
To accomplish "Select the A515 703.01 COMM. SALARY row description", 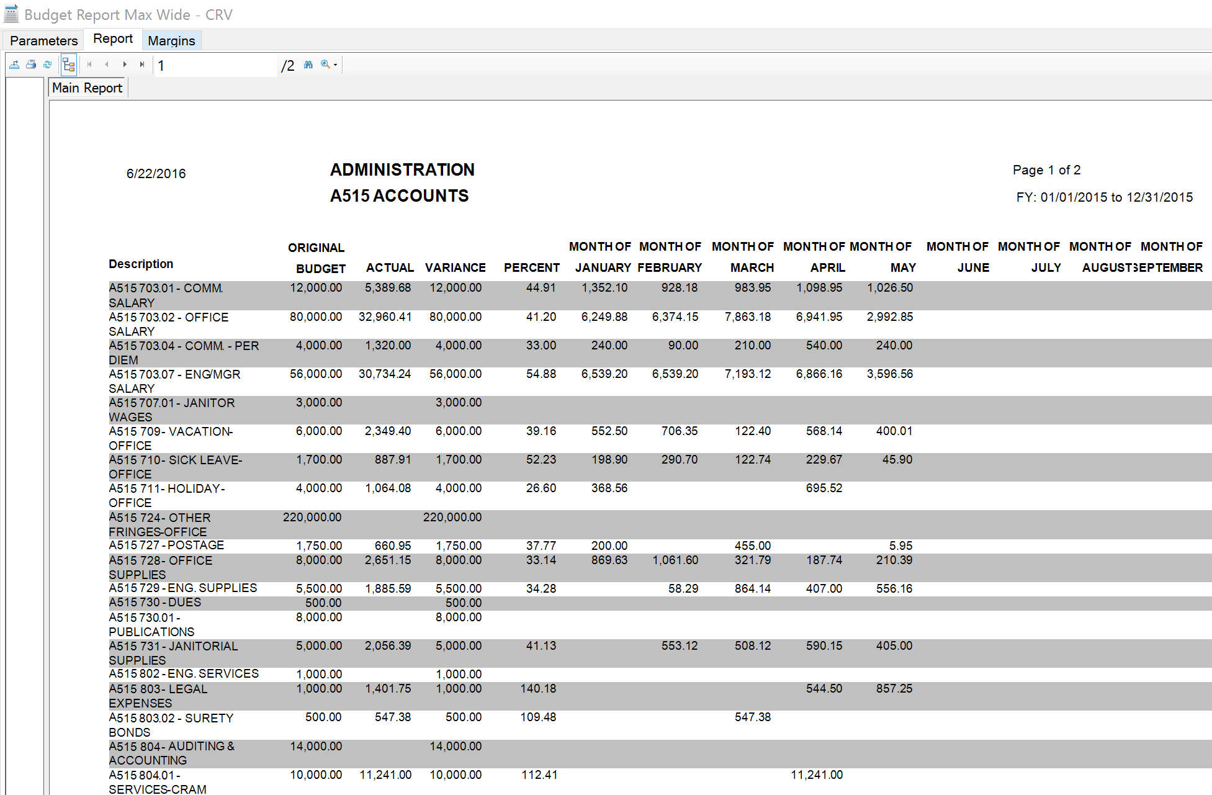I will coord(166,295).
